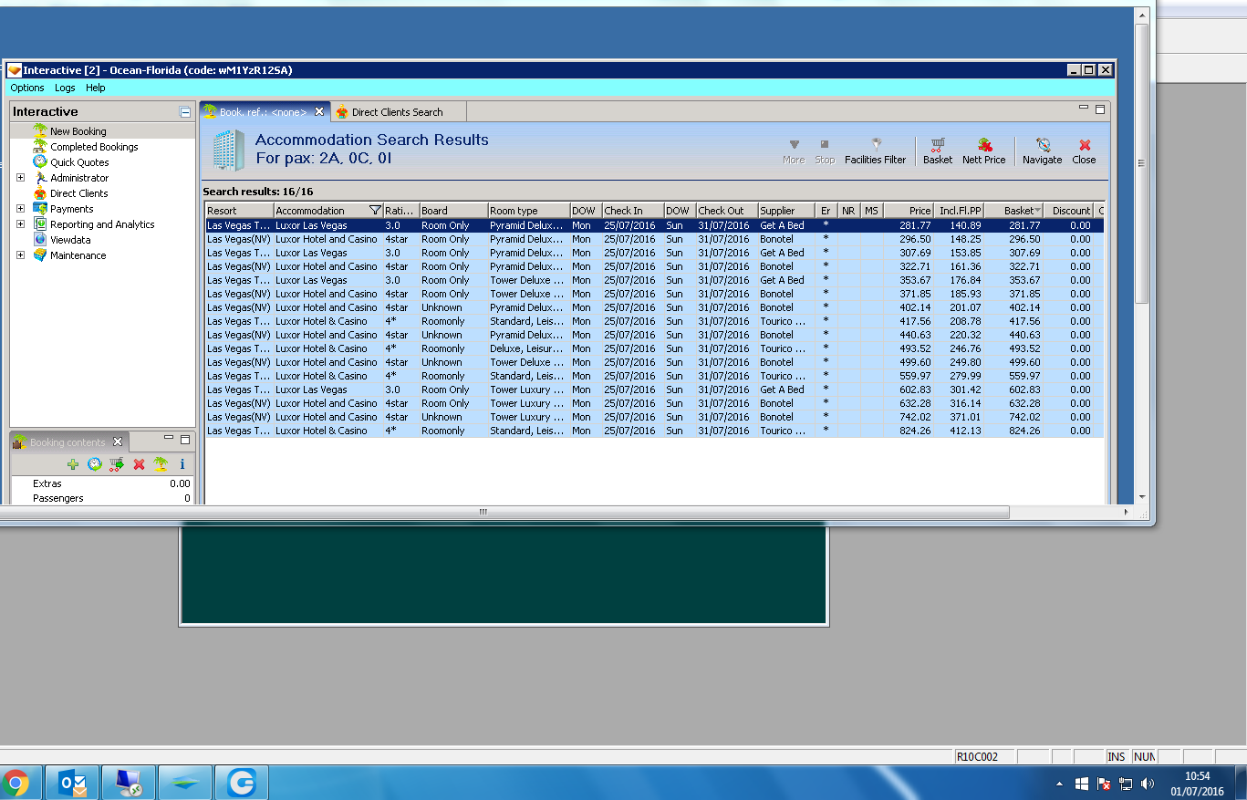Select the row priced 296.50

[x=654, y=239]
